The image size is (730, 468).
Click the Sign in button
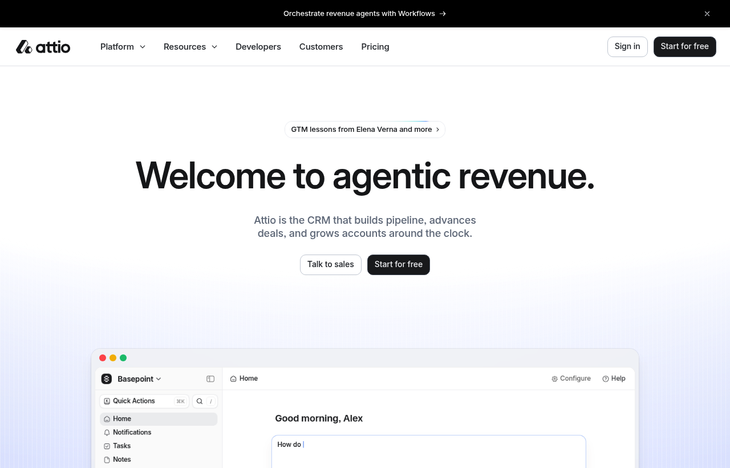[x=627, y=47]
